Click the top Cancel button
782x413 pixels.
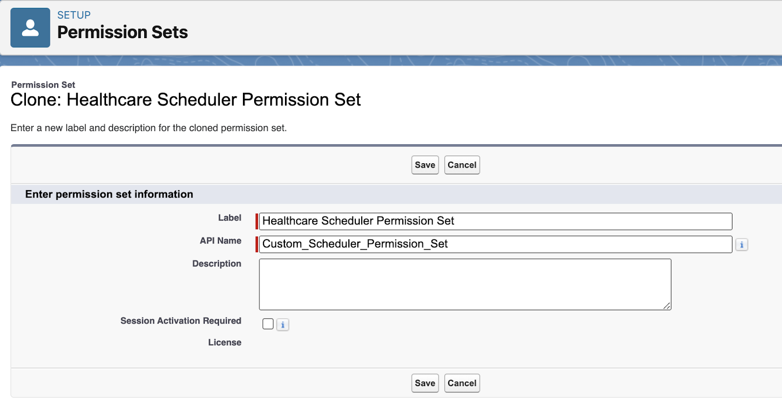coord(462,165)
